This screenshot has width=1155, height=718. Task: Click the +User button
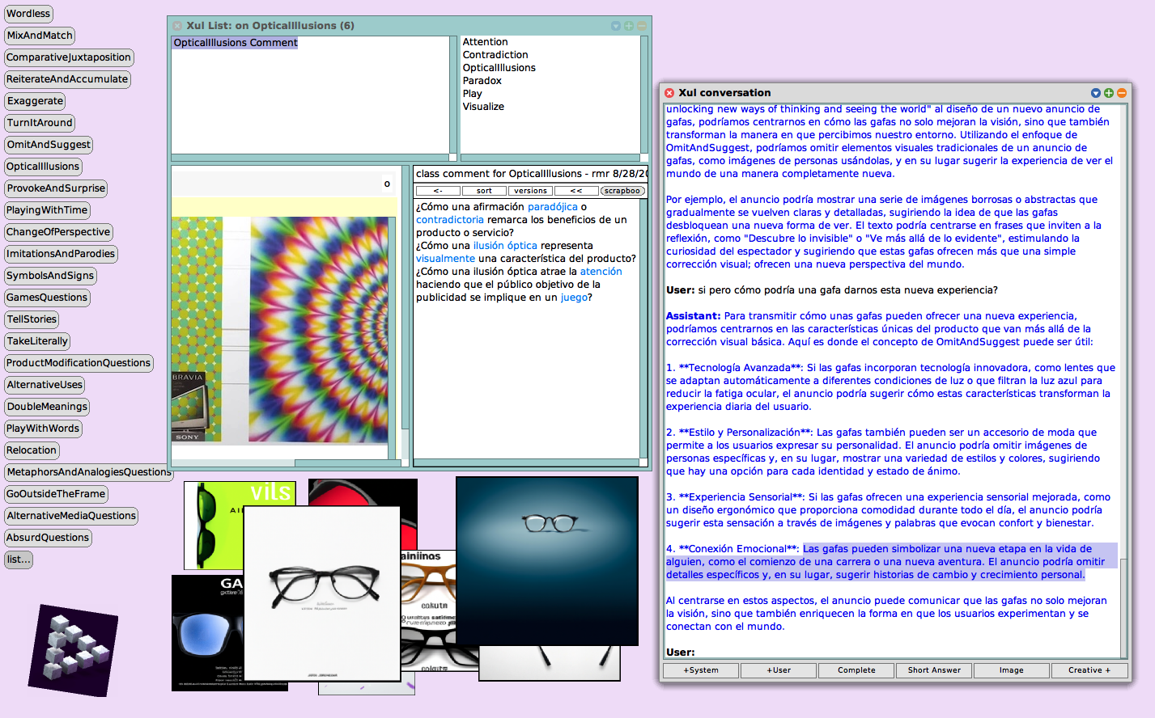(779, 670)
